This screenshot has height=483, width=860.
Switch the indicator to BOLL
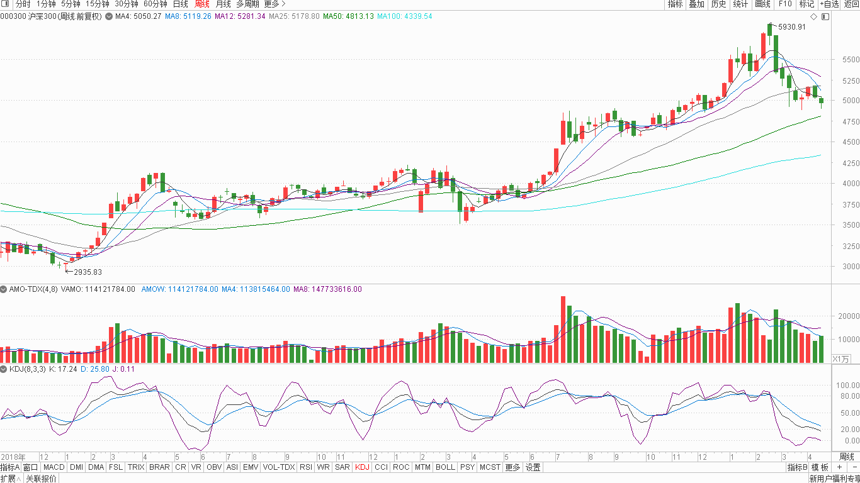(x=445, y=467)
